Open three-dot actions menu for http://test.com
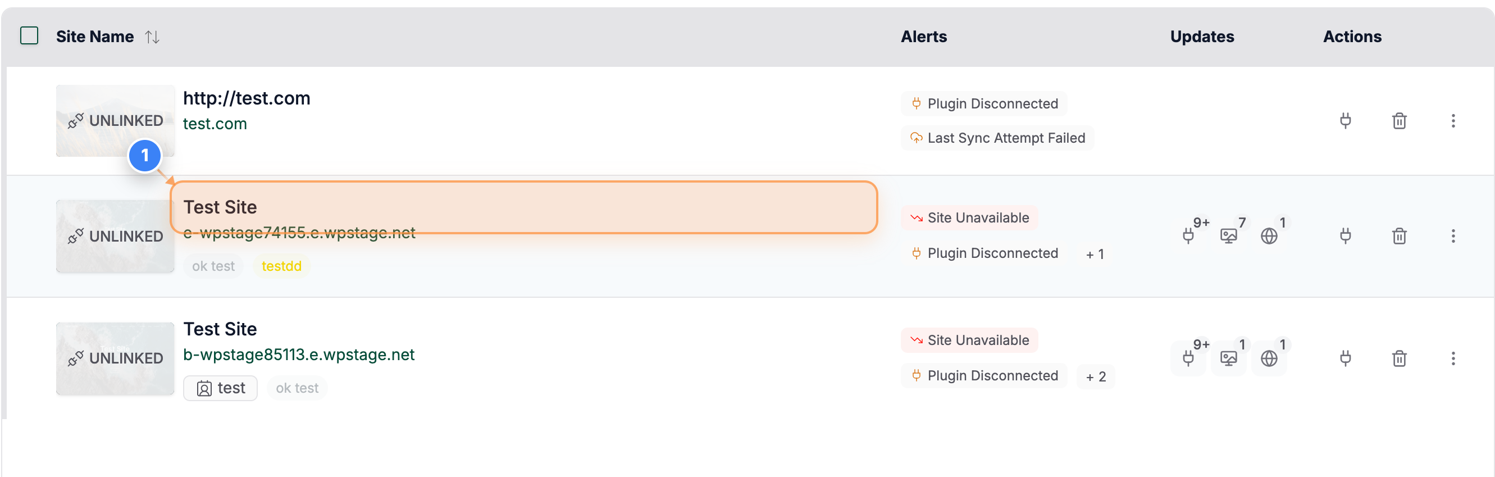 tap(1454, 121)
